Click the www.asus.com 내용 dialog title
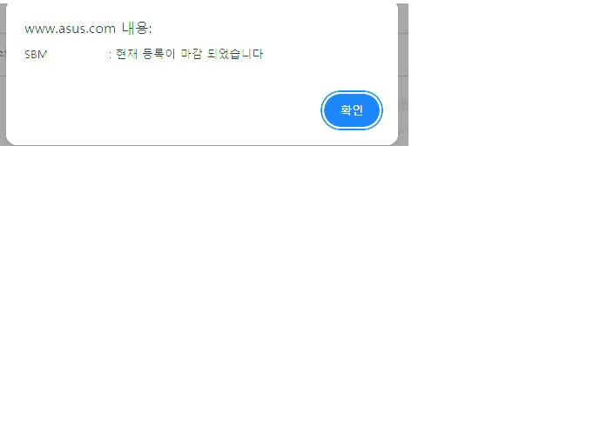The height and width of the screenshot is (431, 614). 88,29
